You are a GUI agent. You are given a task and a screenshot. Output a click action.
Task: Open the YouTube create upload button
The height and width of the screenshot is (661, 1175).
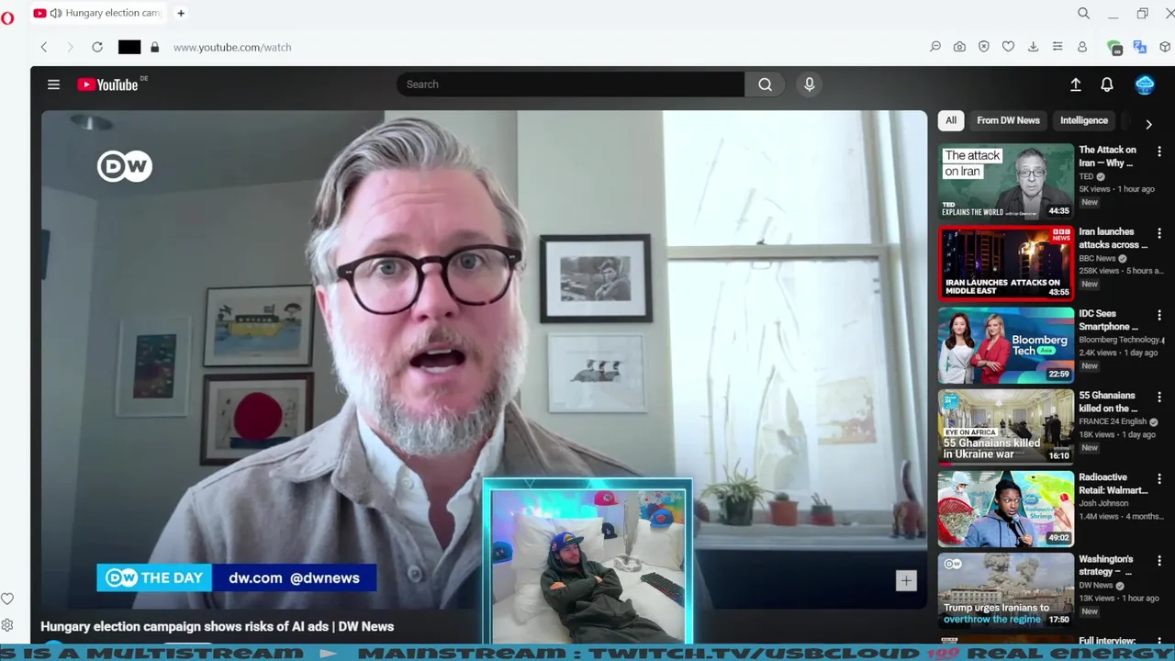coord(1076,84)
